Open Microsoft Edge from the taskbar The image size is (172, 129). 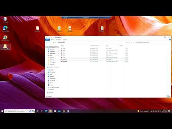point(46,111)
